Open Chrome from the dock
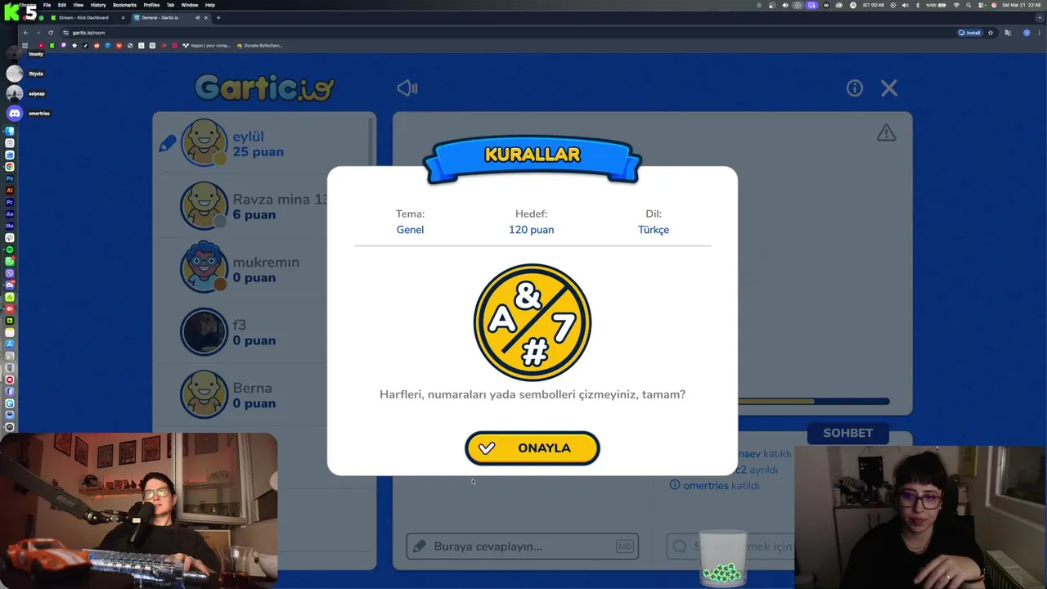 [x=10, y=166]
